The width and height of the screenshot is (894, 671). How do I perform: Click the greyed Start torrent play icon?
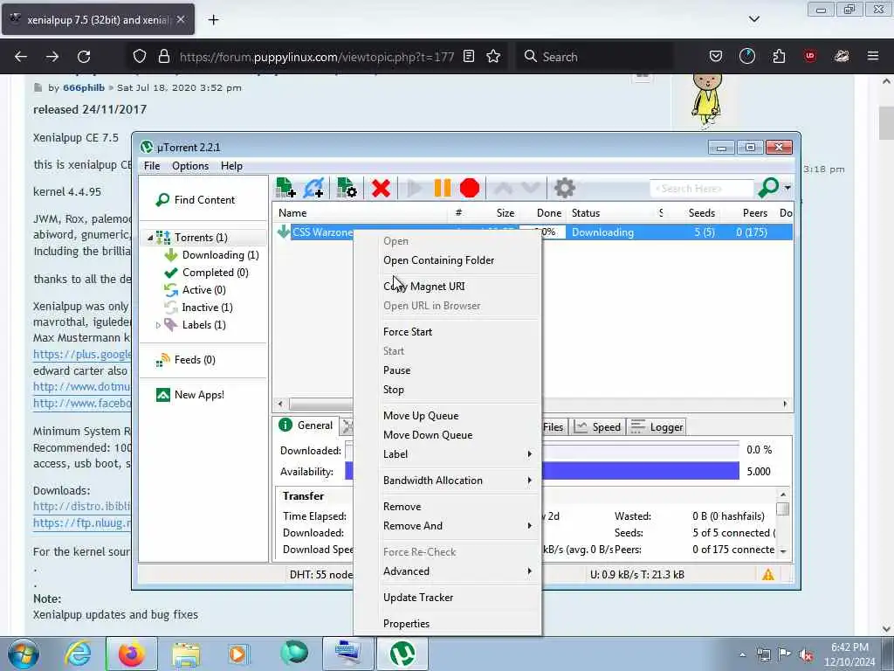tap(415, 189)
